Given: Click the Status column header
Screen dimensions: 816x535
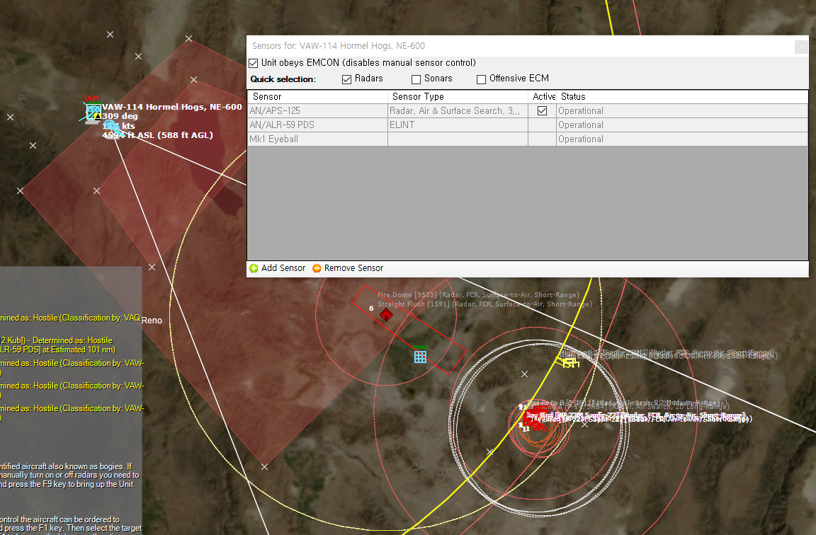Looking at the screenshot, I should tap(681, 97).
